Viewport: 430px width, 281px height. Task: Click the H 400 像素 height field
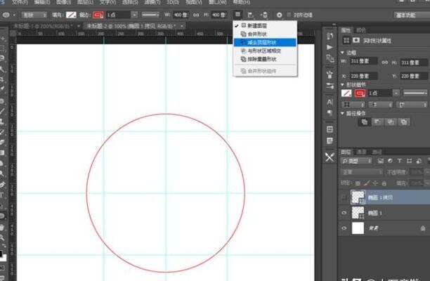click(219, 15)
